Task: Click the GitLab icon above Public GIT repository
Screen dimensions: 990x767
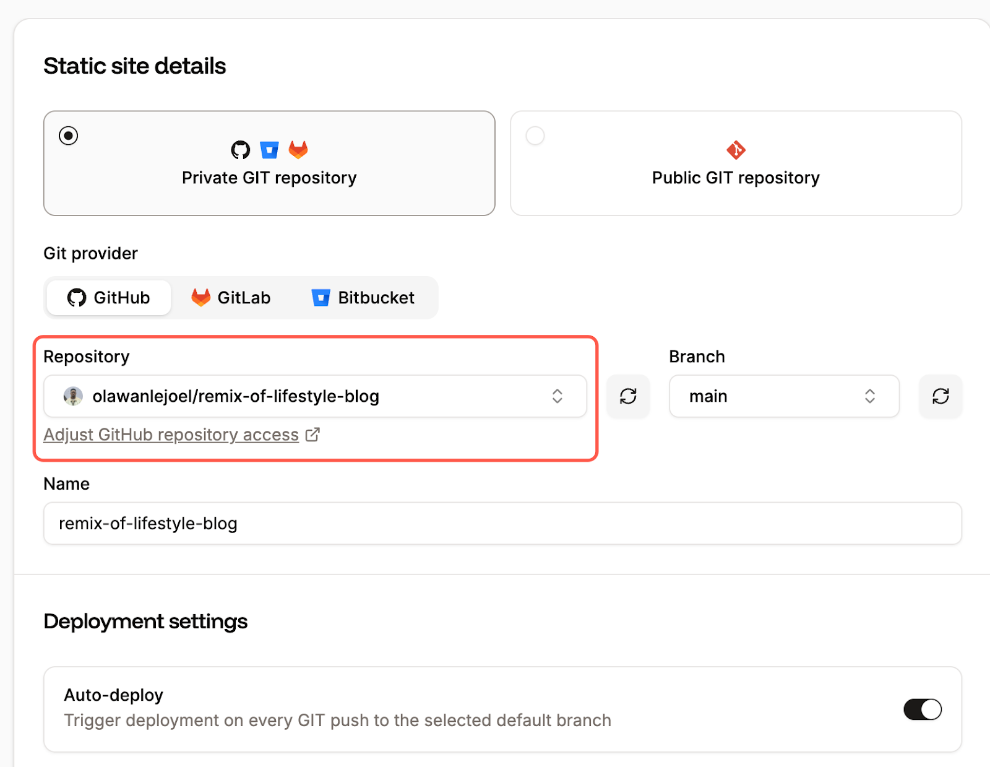Action: pyautogui.click(x=736, y=149)
